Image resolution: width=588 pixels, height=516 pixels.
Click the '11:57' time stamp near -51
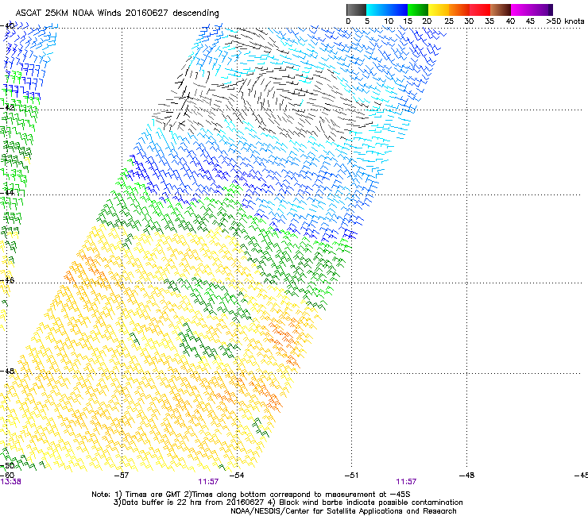click(406, 482)
